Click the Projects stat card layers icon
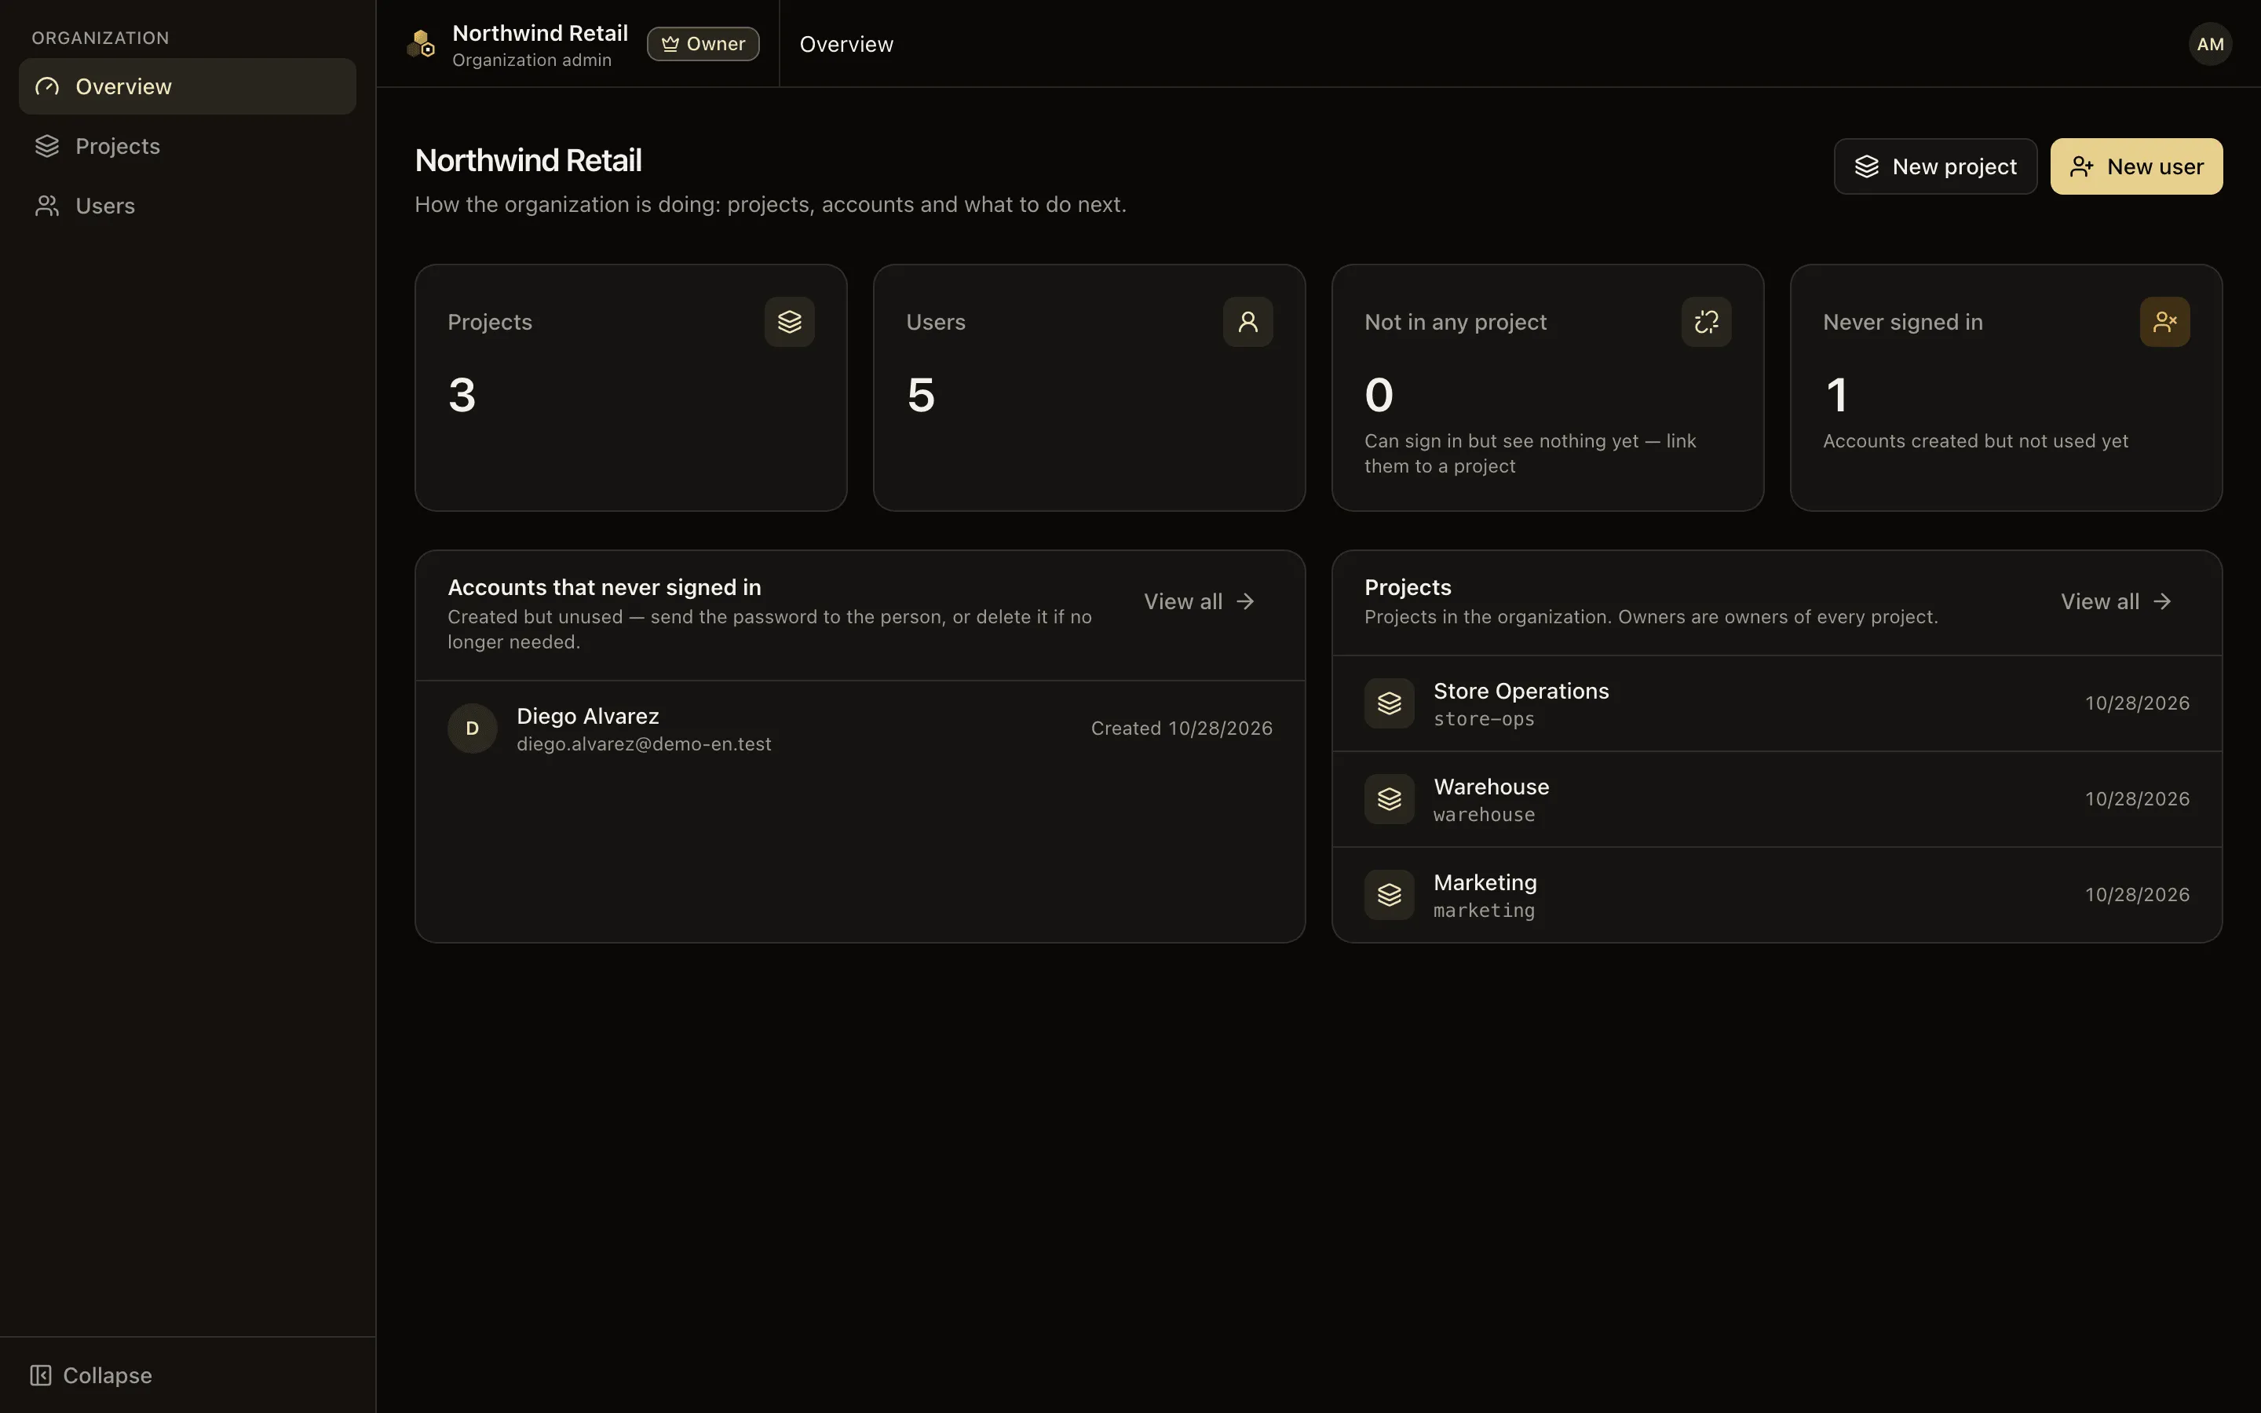 tap(790, 322)
